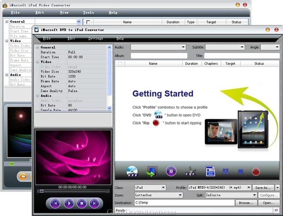The width and height of the screenshot is (283, 216).
Task: Open the View menu in Video Converter
Action: (x=64, y=13)
